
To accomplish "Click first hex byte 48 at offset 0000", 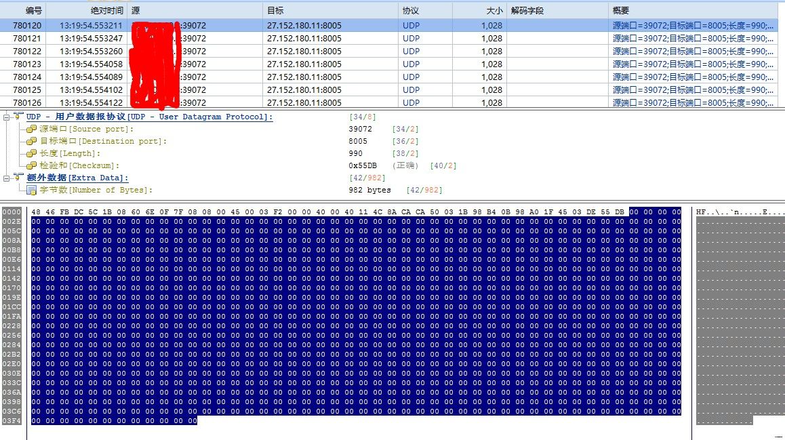I will pyautogui.click(x=36, y=212).
